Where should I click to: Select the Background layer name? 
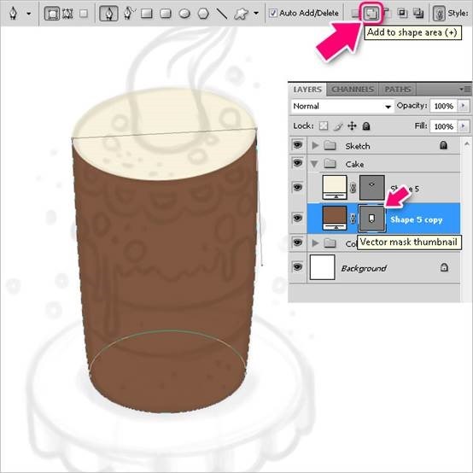point(364,268)
